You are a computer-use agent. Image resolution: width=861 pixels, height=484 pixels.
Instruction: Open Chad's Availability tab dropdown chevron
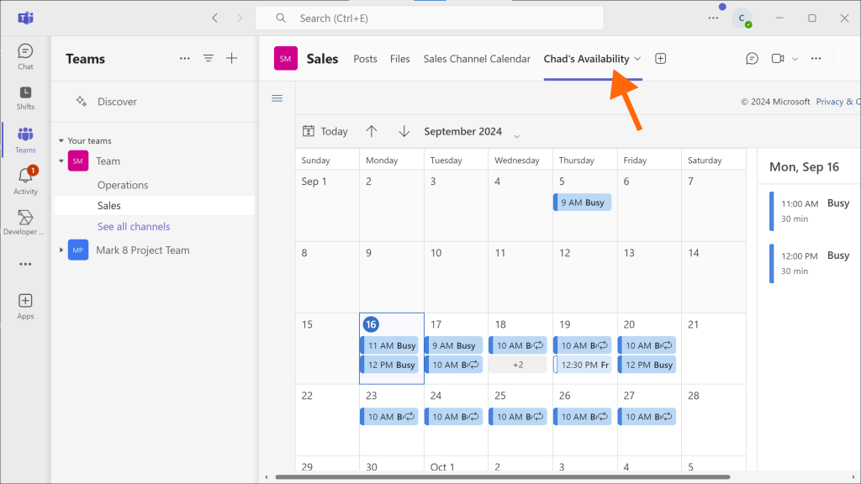[x=637, y=59]
